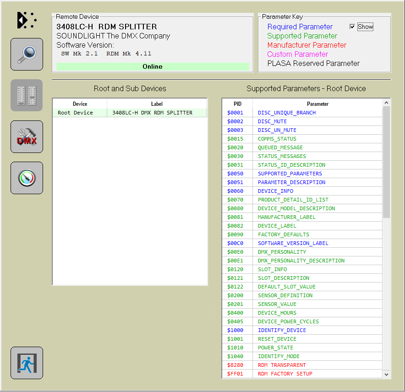Image resolution: width=405 pixels, height=392 pixels.
Task: Open the DMX tools icon
Action: click(x=27, y=136)
